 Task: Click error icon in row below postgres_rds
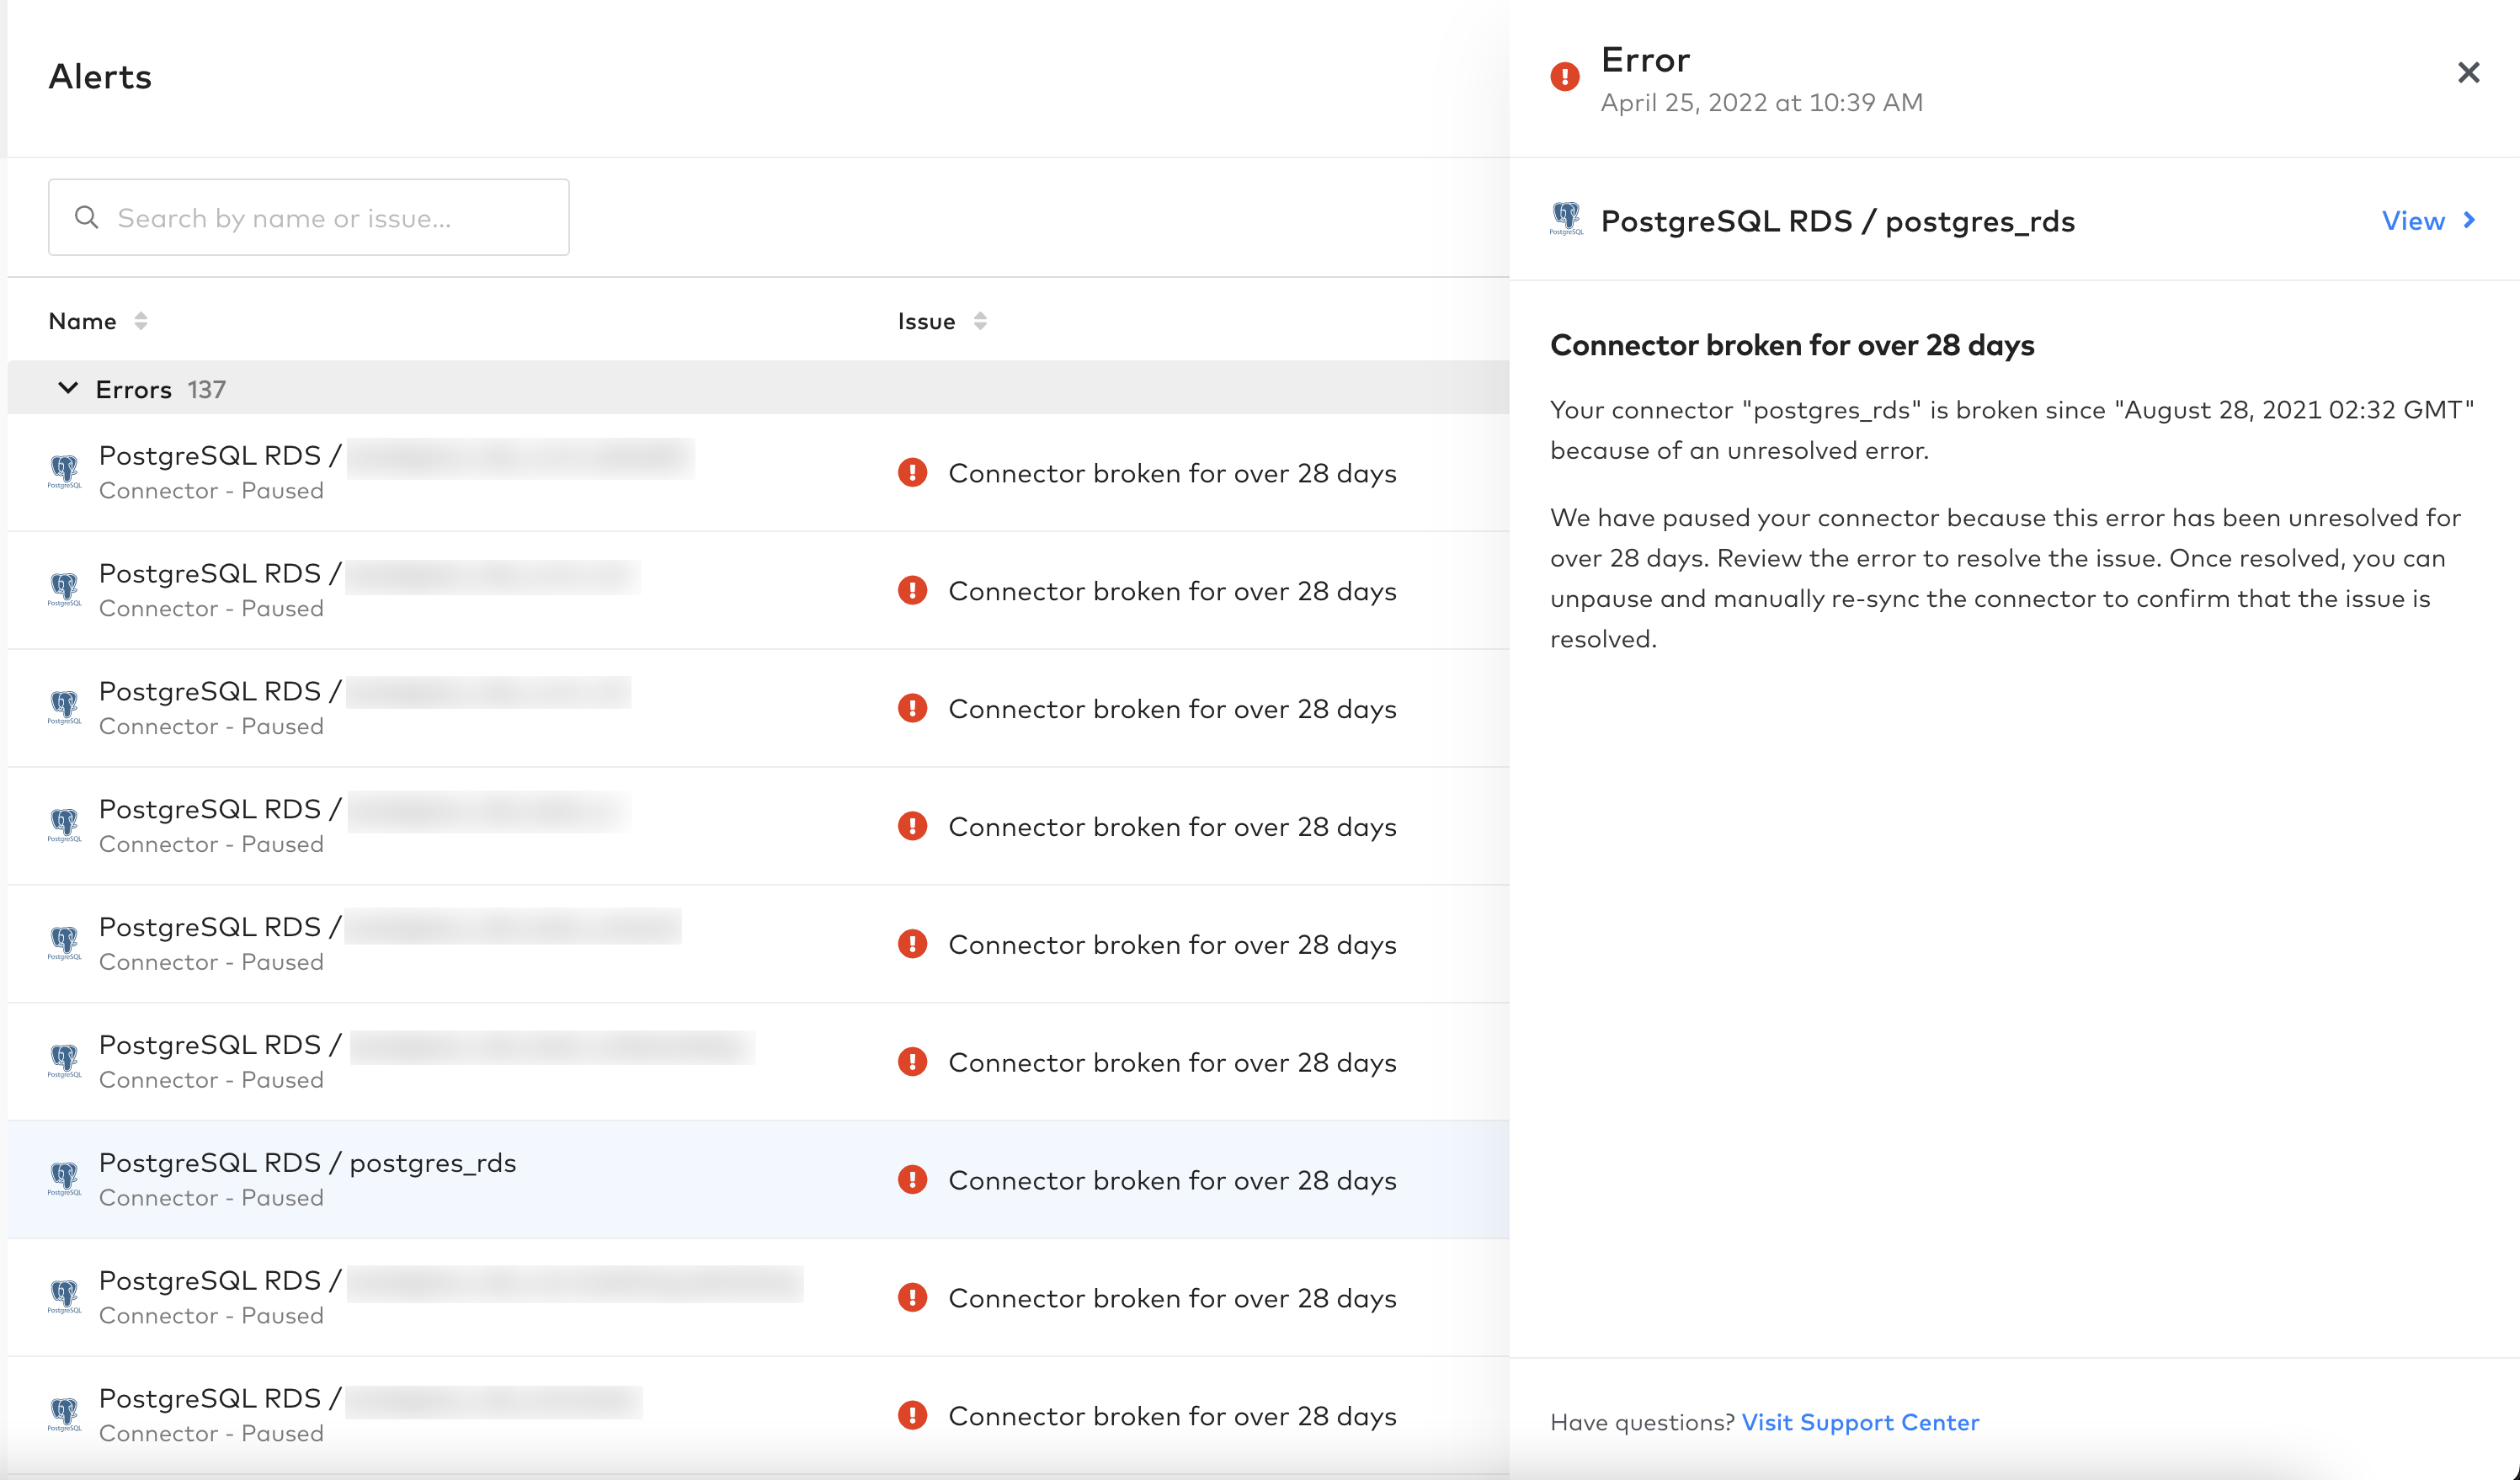(x=912, y=1298)
